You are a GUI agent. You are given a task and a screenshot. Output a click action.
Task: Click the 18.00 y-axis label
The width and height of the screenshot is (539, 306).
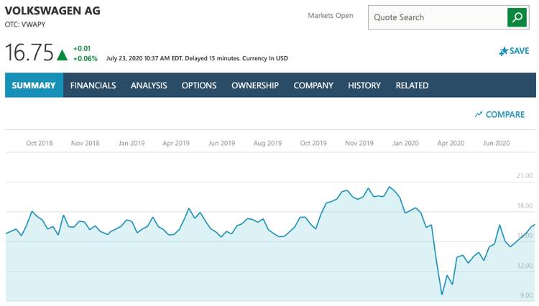525,205
